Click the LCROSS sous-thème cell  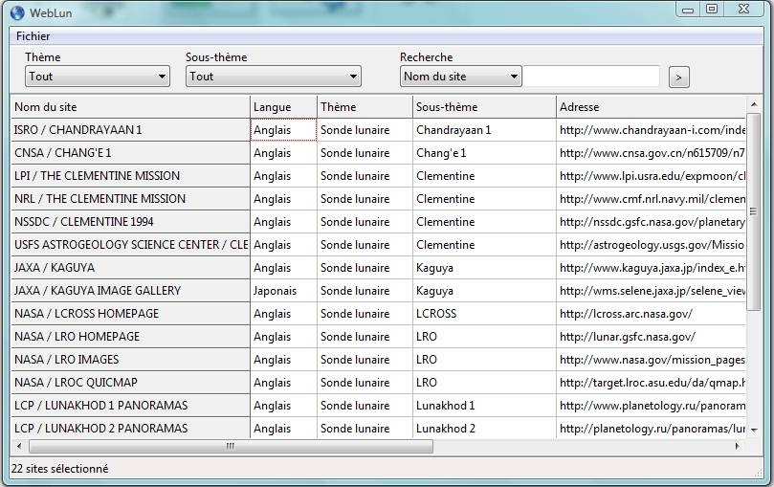coord(484,313)
